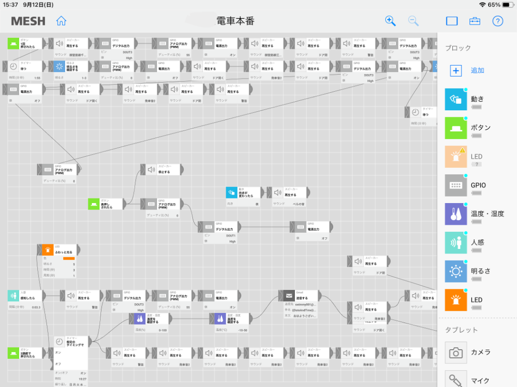The height and width of the screenshot is (387, 517).
Task: Select the マイク tablet block
Action: click(456, 379)
